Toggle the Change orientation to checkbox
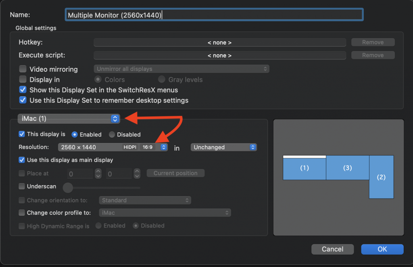This screenshot has height=267, width=413. point(22,200)
